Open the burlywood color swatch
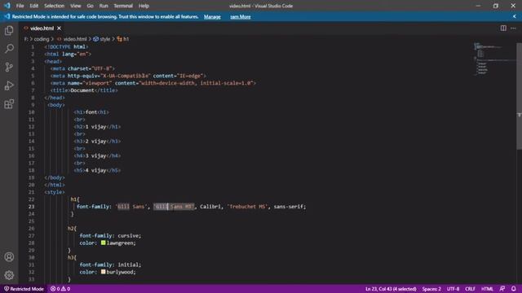522x293 pixels. pos(104,272)
